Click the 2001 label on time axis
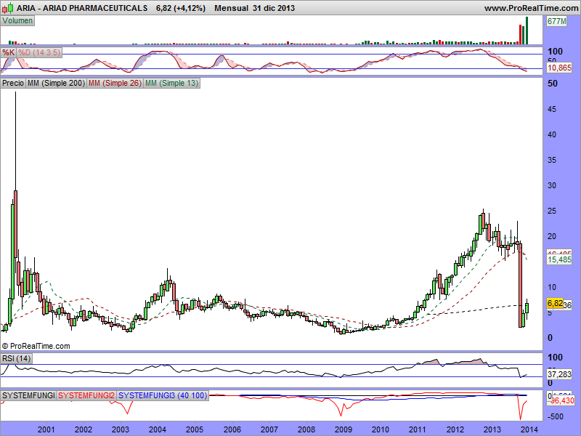 [46, 429]
